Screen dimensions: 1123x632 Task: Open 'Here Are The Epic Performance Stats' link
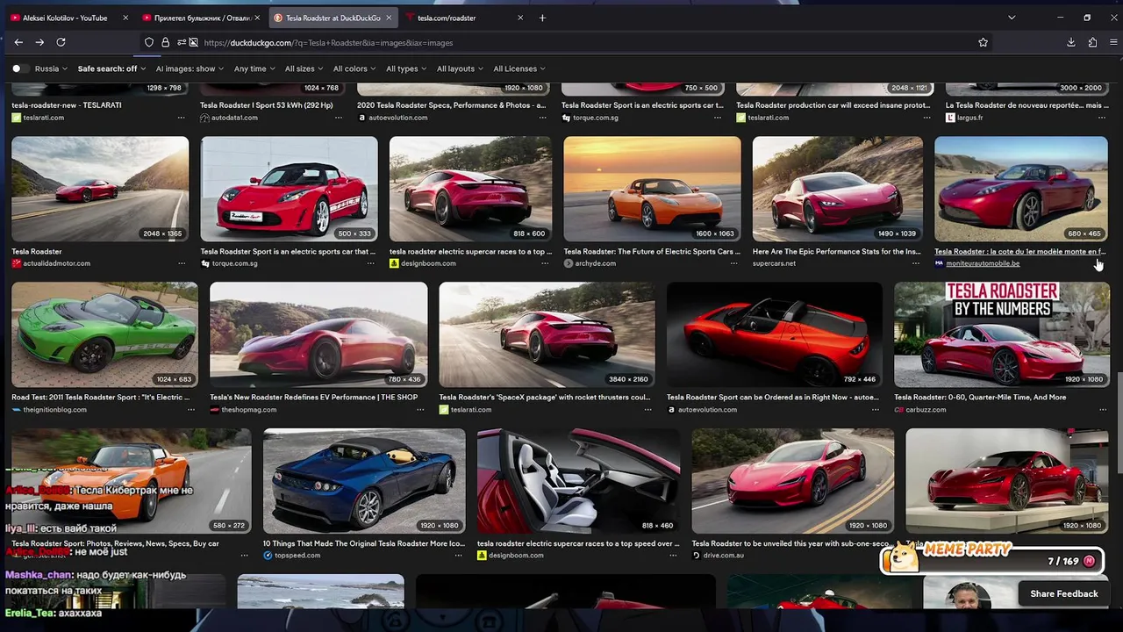(x=836, y=252)
